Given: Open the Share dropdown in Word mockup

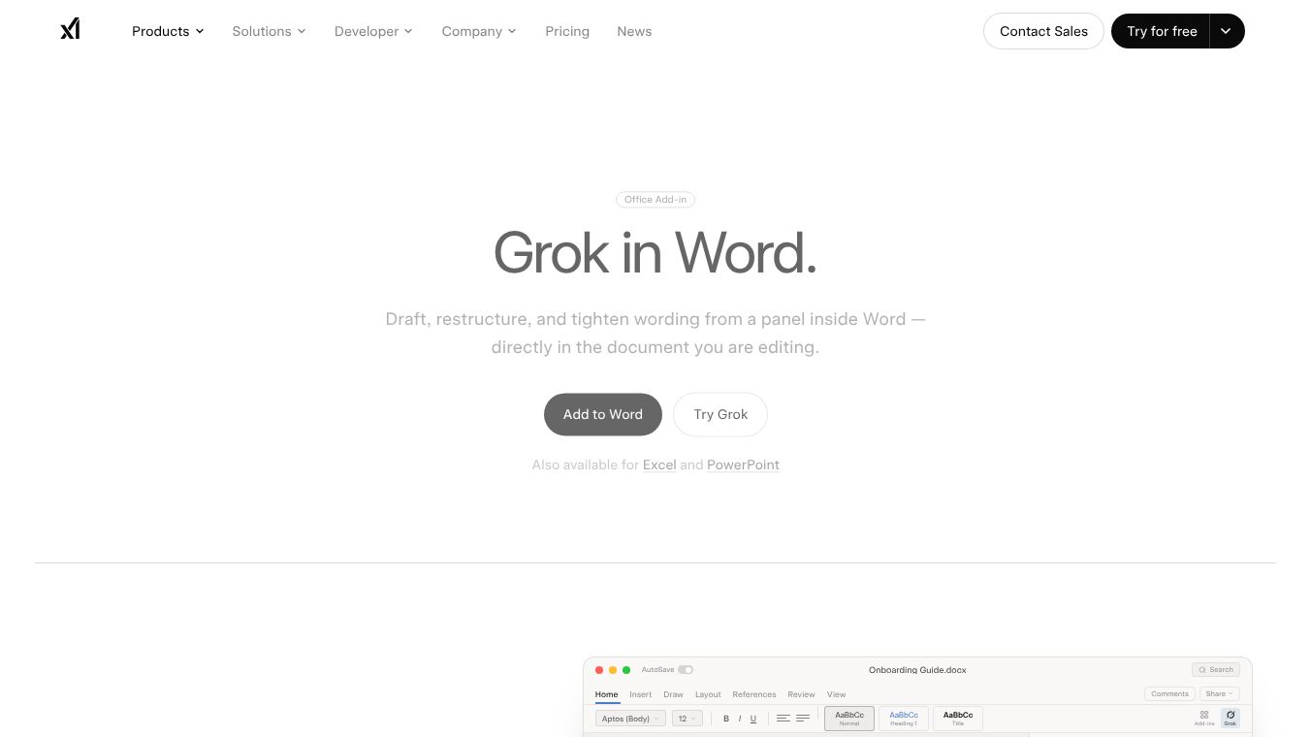Looking at the screenshot, I should [x=1219, y=694].
